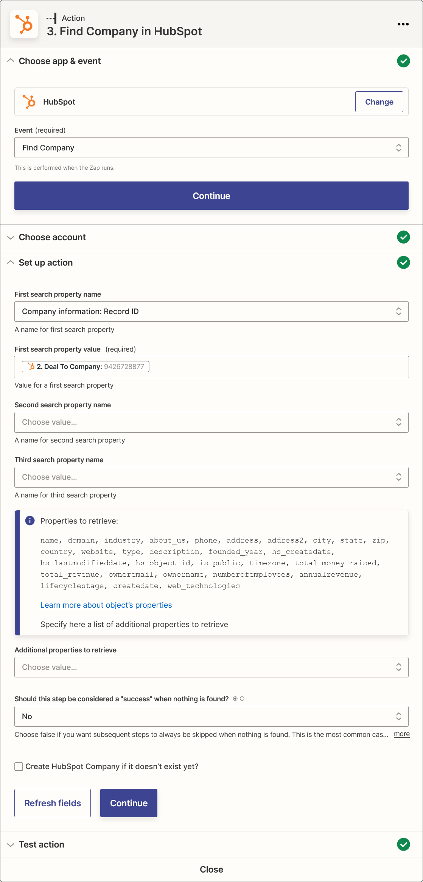
Task: Click the Change app button
Action: 379,102
